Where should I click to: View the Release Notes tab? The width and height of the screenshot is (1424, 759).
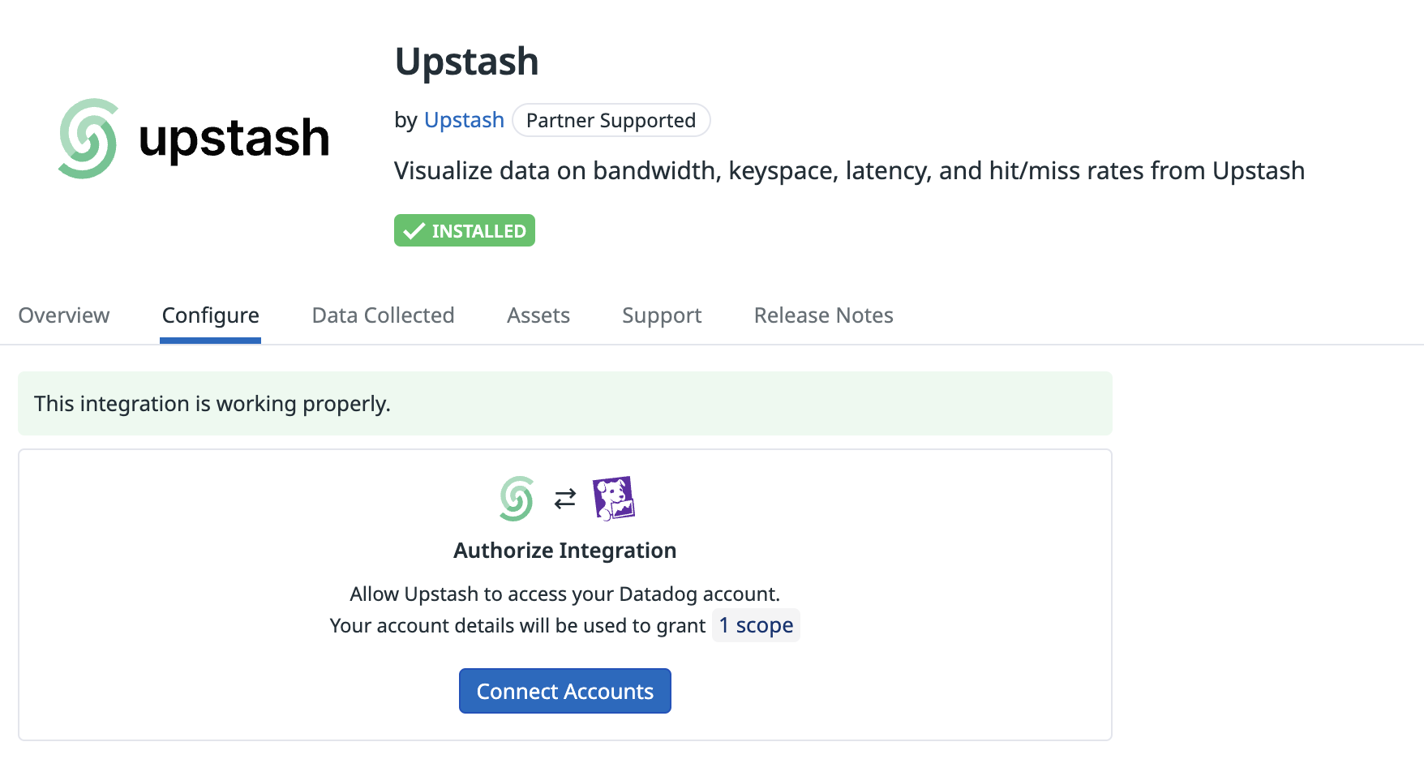pyautogui.click(x=824, y=315)
